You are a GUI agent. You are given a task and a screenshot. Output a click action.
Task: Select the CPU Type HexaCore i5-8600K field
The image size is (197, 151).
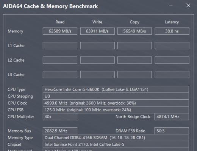click(116, 89)
